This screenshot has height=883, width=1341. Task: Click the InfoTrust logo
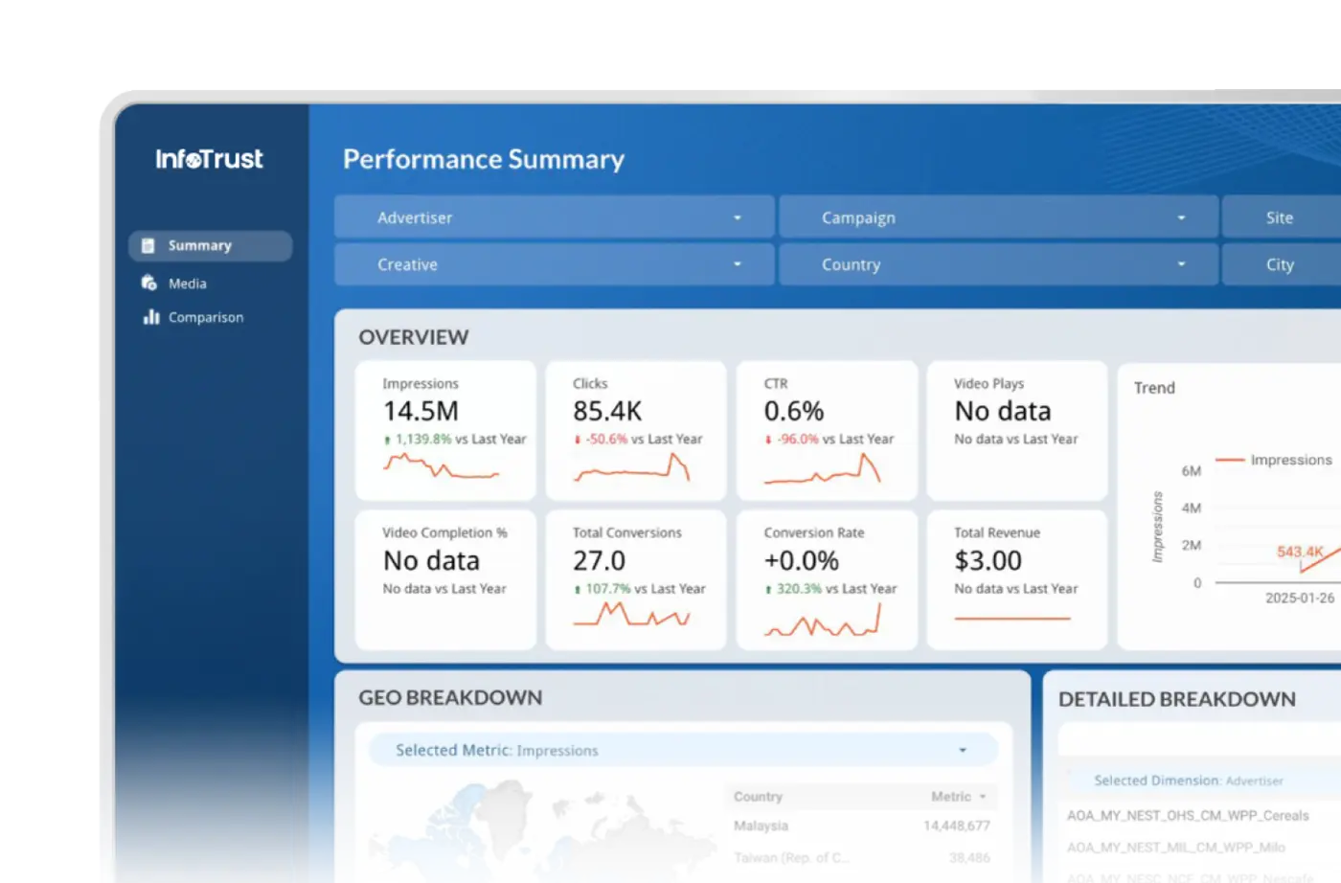pyautogui.click(x=209, y=159)
